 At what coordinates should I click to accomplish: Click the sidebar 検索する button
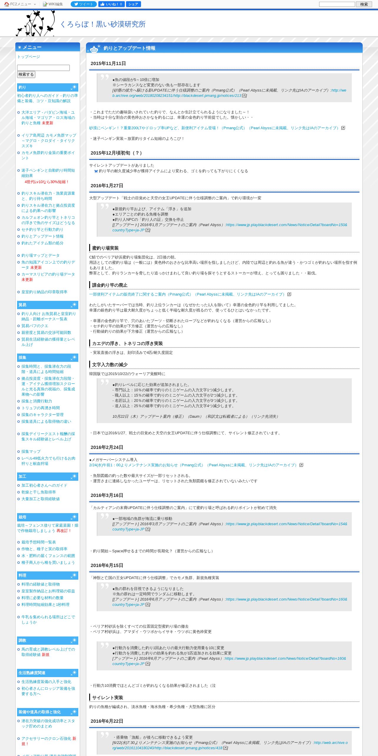pos(26,74)
